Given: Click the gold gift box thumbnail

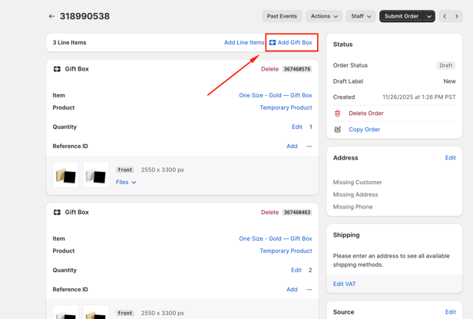Looking at the screenshot, I should (66, 176).
